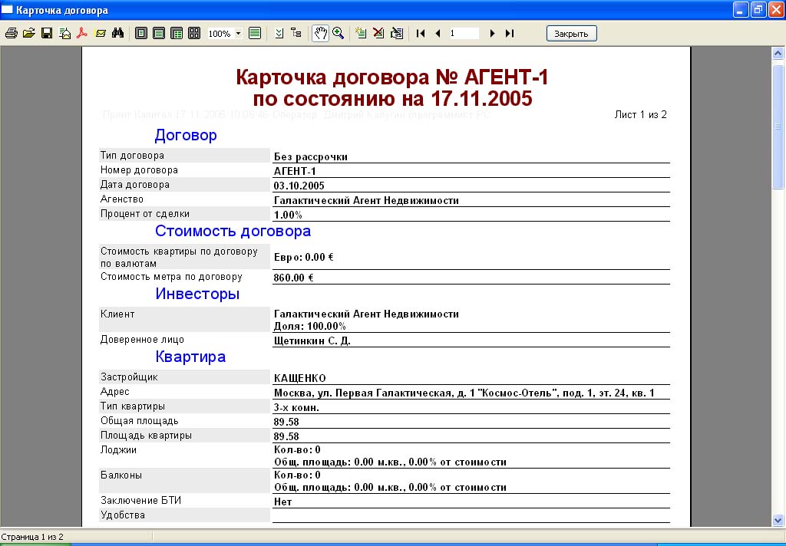Click developer name 'КАЩЕНКО'
The height and width of the screenshot is (546, 786).
coord(300,379)
